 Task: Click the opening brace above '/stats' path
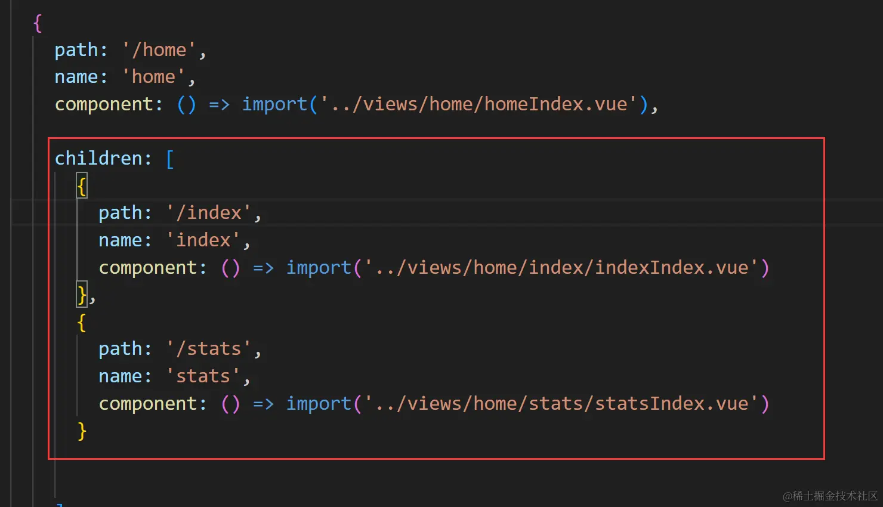click(x=82, y=322)
